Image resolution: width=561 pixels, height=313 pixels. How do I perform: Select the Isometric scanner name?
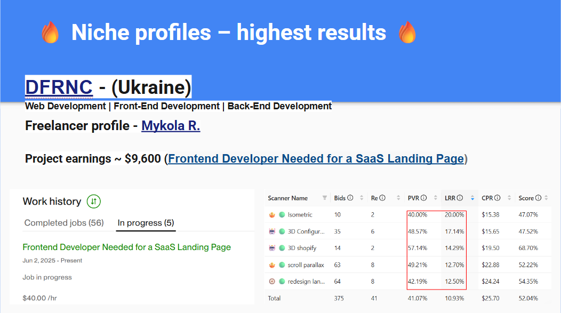[x=300, y=215]
